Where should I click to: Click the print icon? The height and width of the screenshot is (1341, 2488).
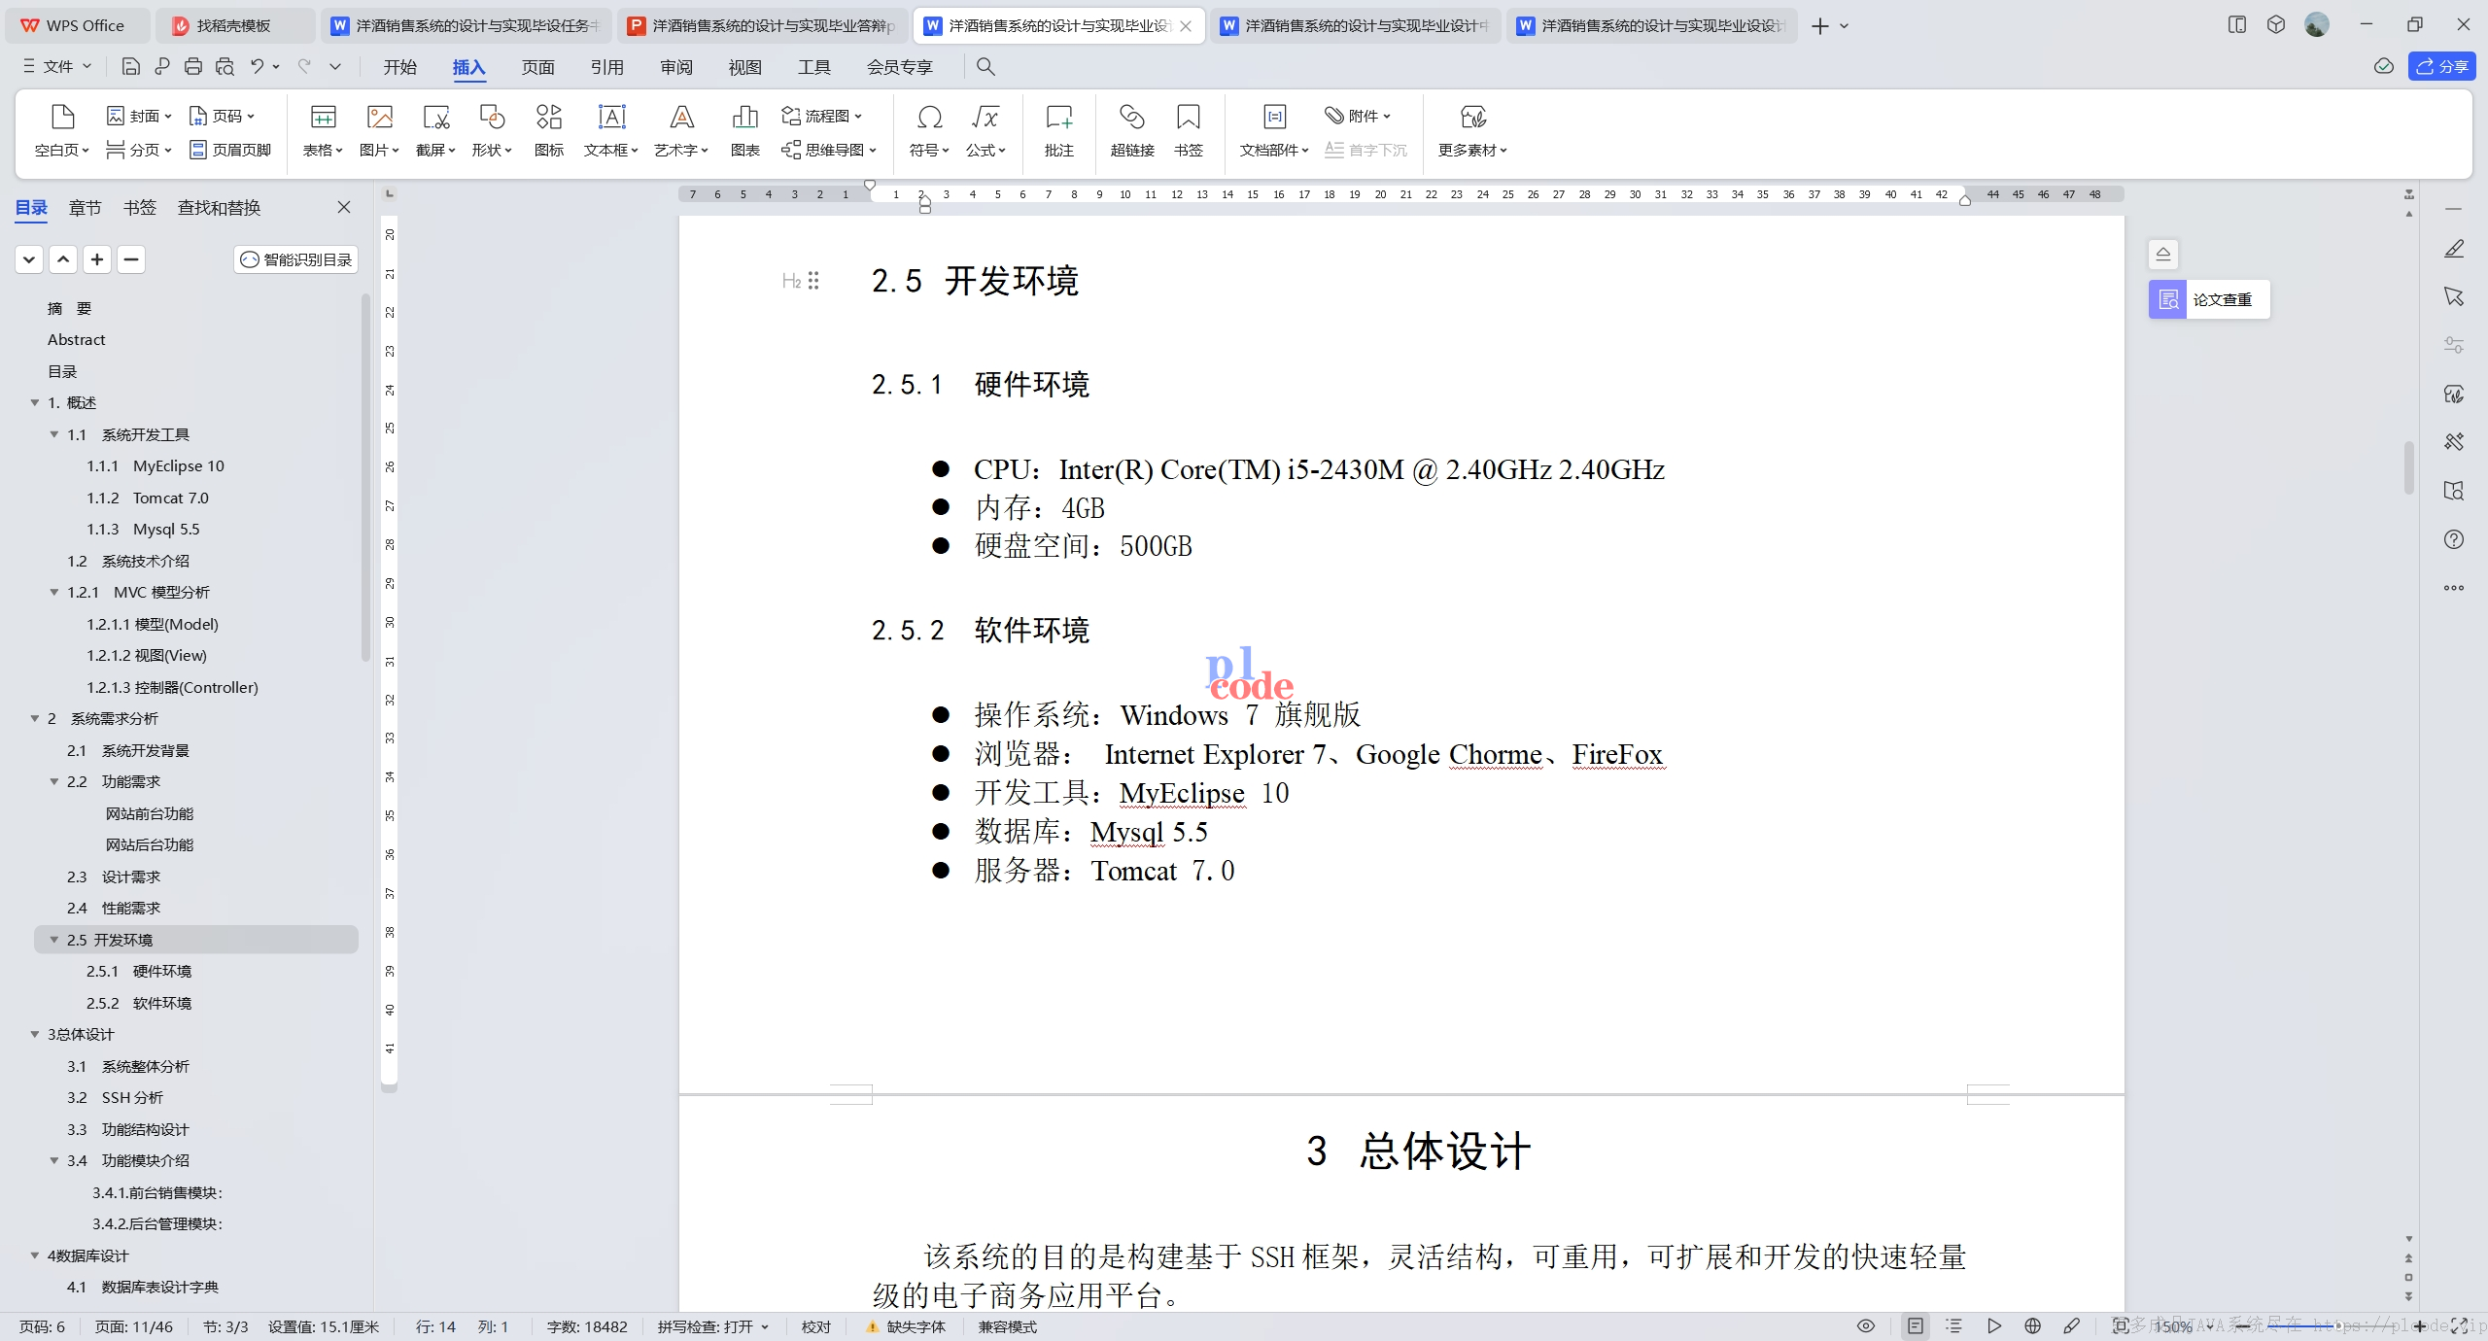coord(193,66)
